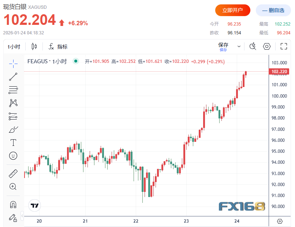The image size is (295, 227).
Task: Open the candlestick chart style menu
Action: 34,46
